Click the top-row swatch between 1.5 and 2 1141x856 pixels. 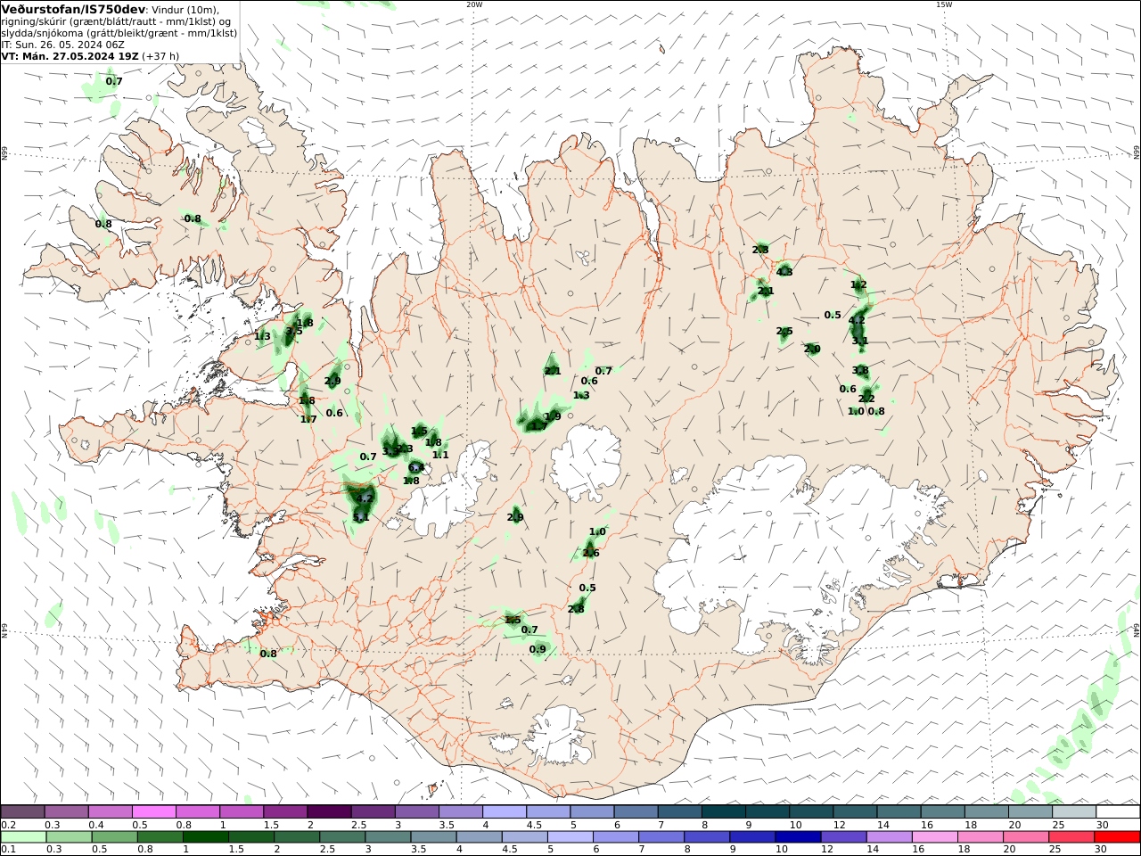(x=285, y=811)
